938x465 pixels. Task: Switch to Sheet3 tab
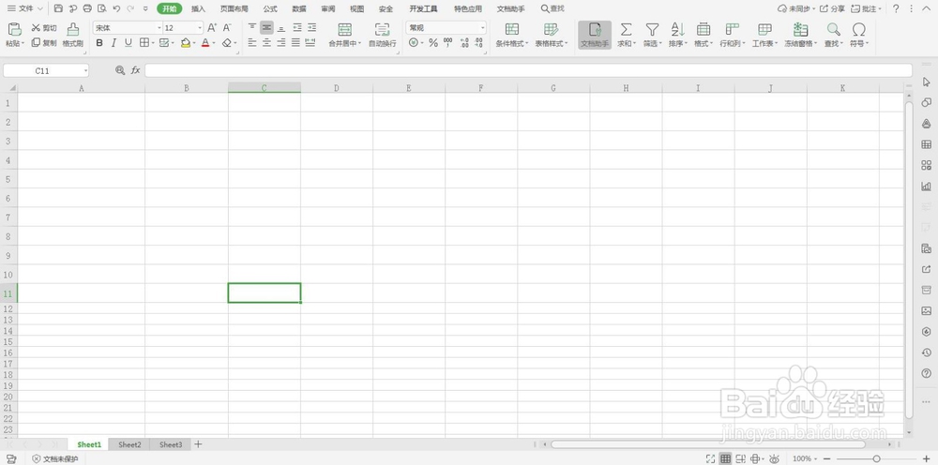tap(171, 444)
